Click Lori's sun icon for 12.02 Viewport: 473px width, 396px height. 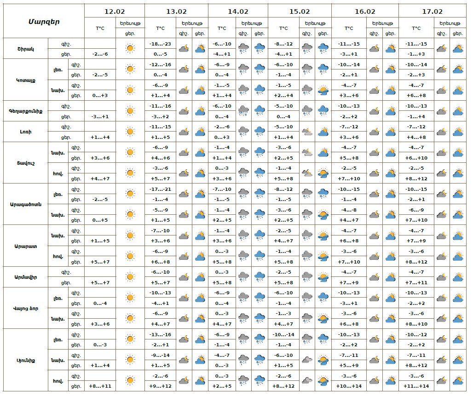[130, 132]
